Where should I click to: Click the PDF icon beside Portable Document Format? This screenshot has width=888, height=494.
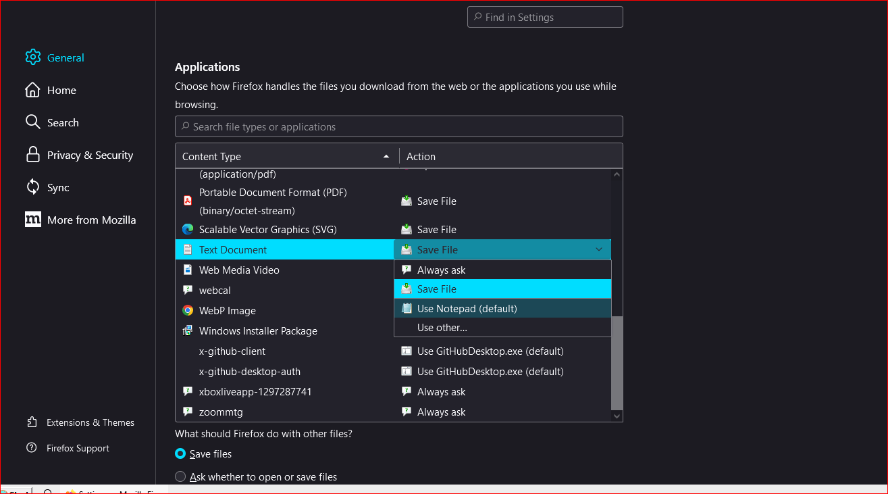tap(187, 200)
